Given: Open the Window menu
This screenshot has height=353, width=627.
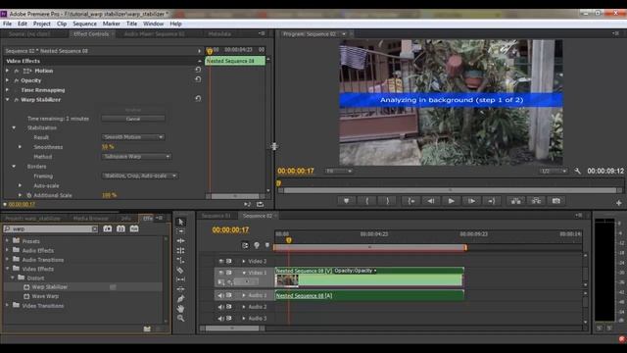Looking at the screenshot, I should point(153,24).
